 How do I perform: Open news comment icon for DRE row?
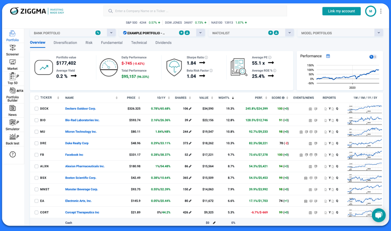(x=316, y=143)
